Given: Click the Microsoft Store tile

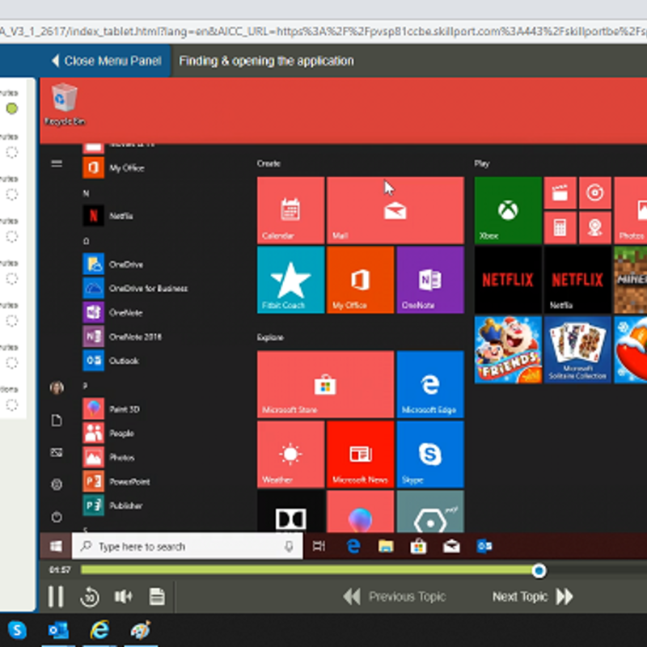Looking at the screenshot, I should click(x=325, y=384).
